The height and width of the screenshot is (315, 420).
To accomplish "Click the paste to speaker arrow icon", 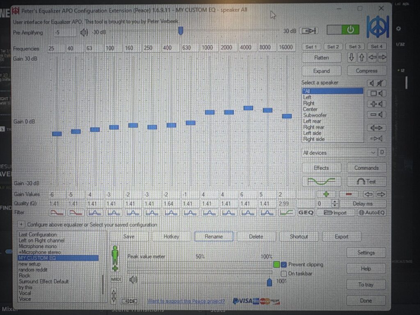I will click(376, 139).
